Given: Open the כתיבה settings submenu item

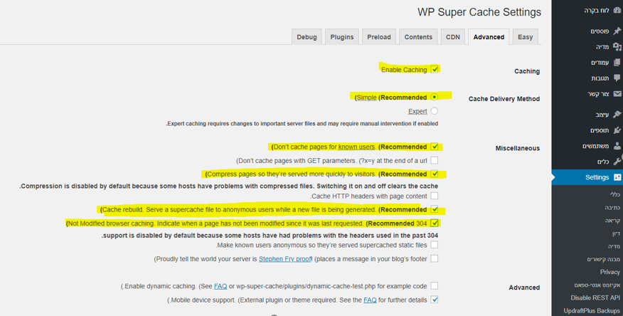Looking at the screenshot, I should pyautogui.click(x=612, y=208).
